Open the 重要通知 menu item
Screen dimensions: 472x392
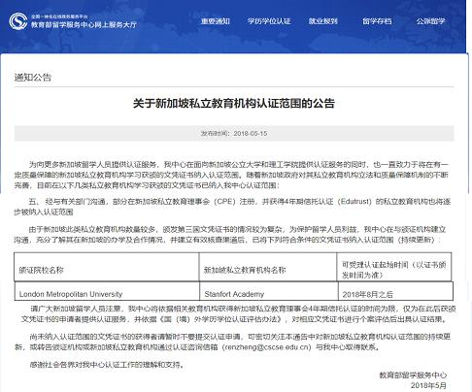(216, 21)
